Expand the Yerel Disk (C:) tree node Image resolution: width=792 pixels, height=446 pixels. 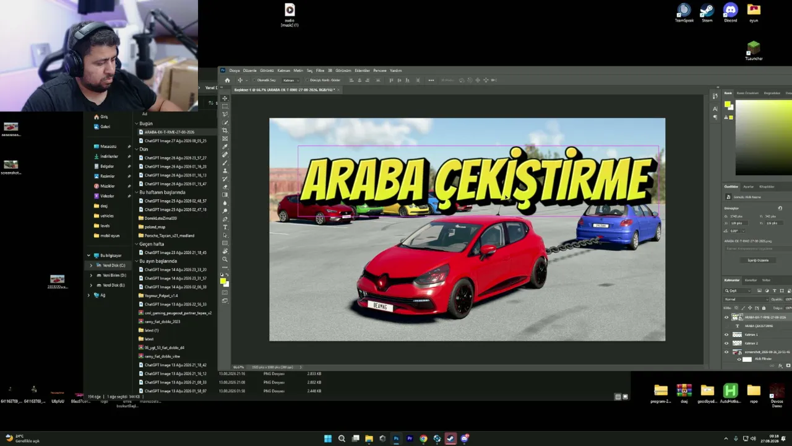pyautogui.click(x=92, y=265)
